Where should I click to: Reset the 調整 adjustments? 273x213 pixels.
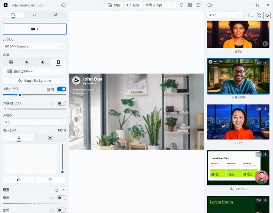tap(57, 190)
